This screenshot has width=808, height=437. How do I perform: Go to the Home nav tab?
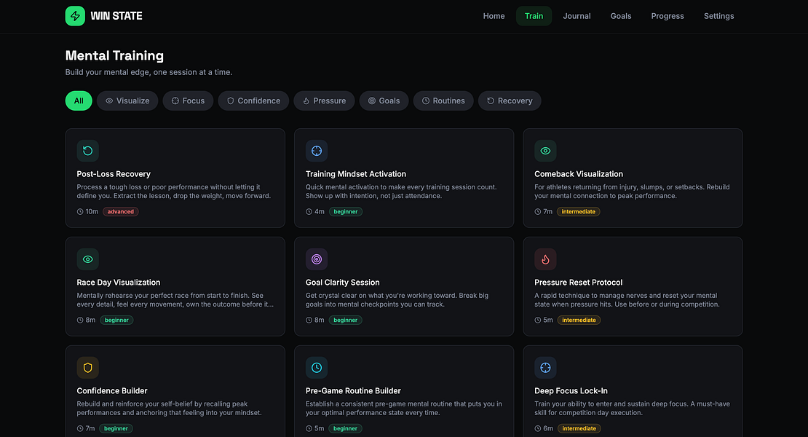[494, 16]
